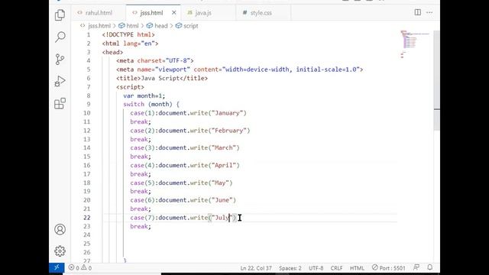Click the Split Editor icon
The image size is (489, 275).
point(418,12)
